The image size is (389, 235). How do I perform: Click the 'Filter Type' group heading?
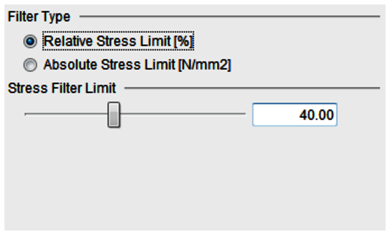(39, 16)
